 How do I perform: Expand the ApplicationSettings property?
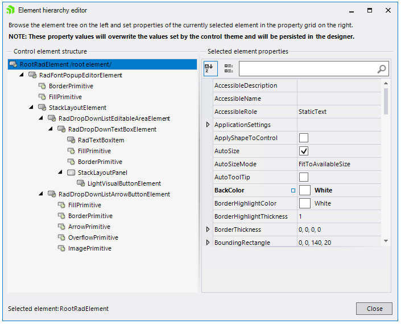(x=208, y=125)
